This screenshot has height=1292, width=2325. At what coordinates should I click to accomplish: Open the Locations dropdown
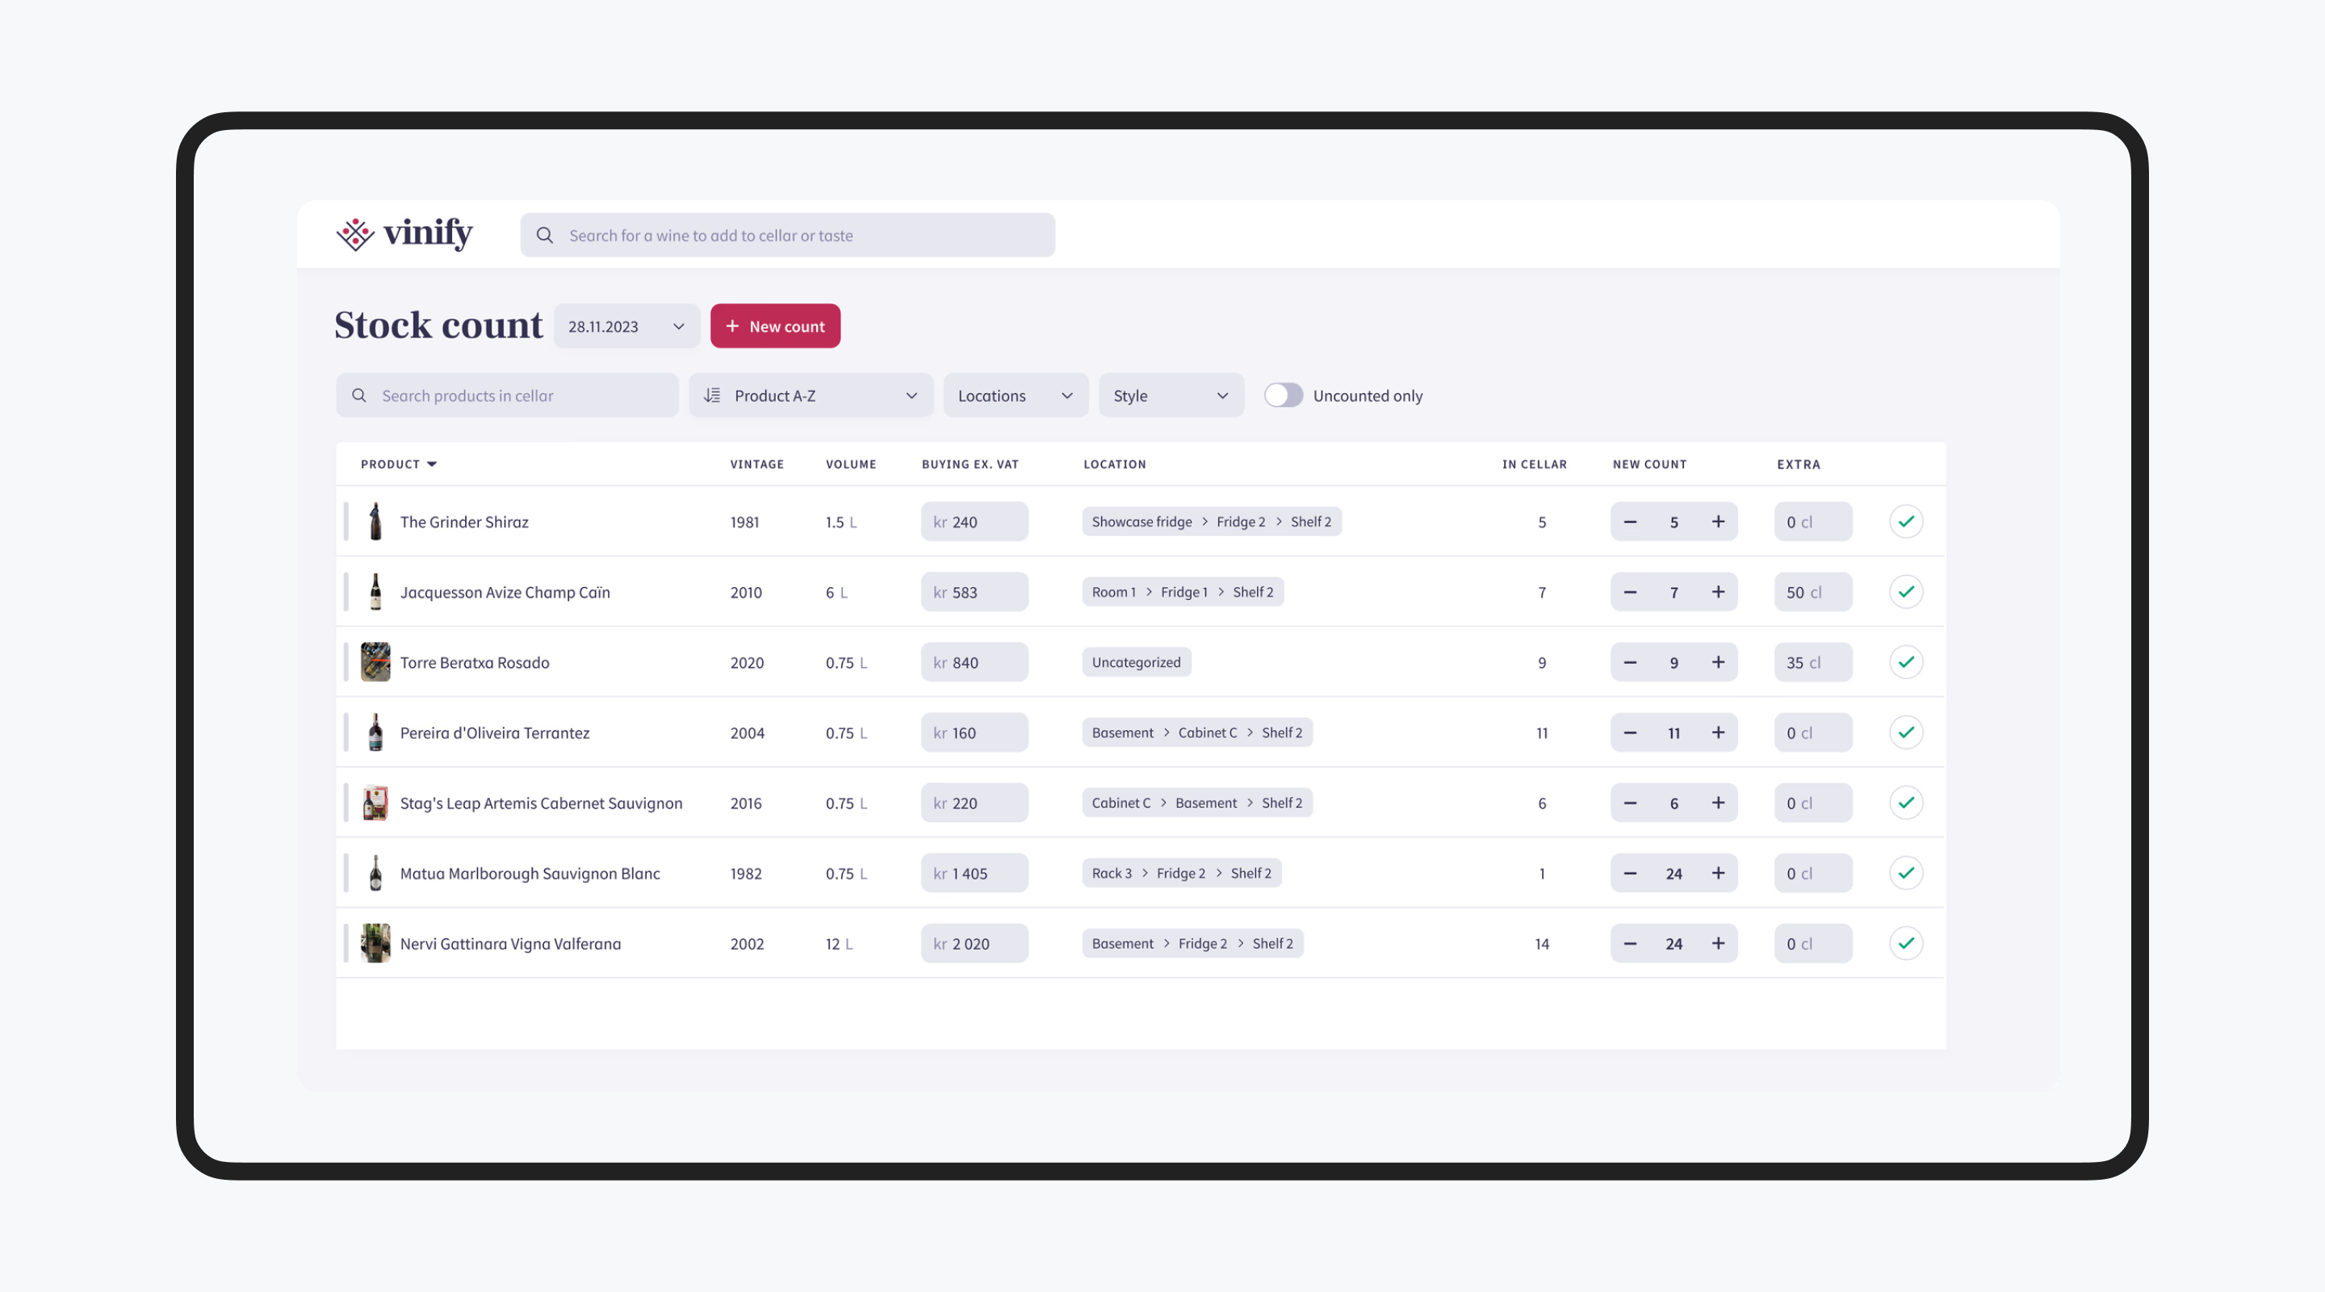1016,395
